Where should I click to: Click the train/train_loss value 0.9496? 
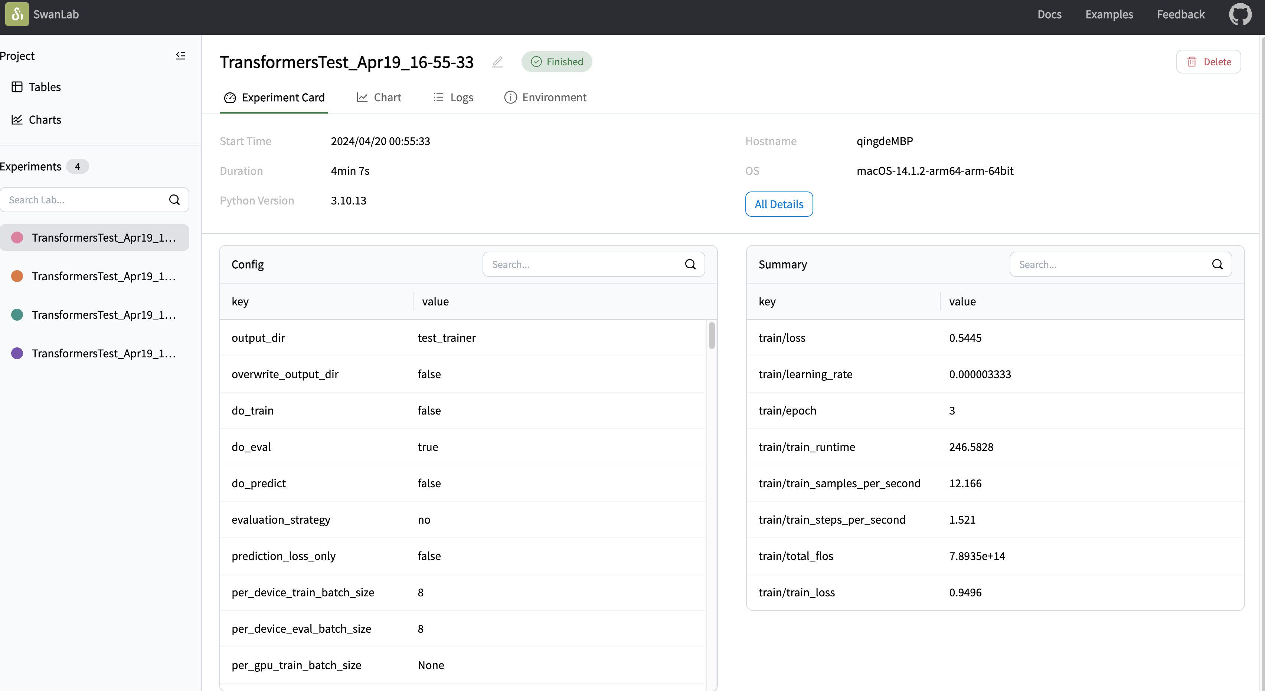click(965, 592)
